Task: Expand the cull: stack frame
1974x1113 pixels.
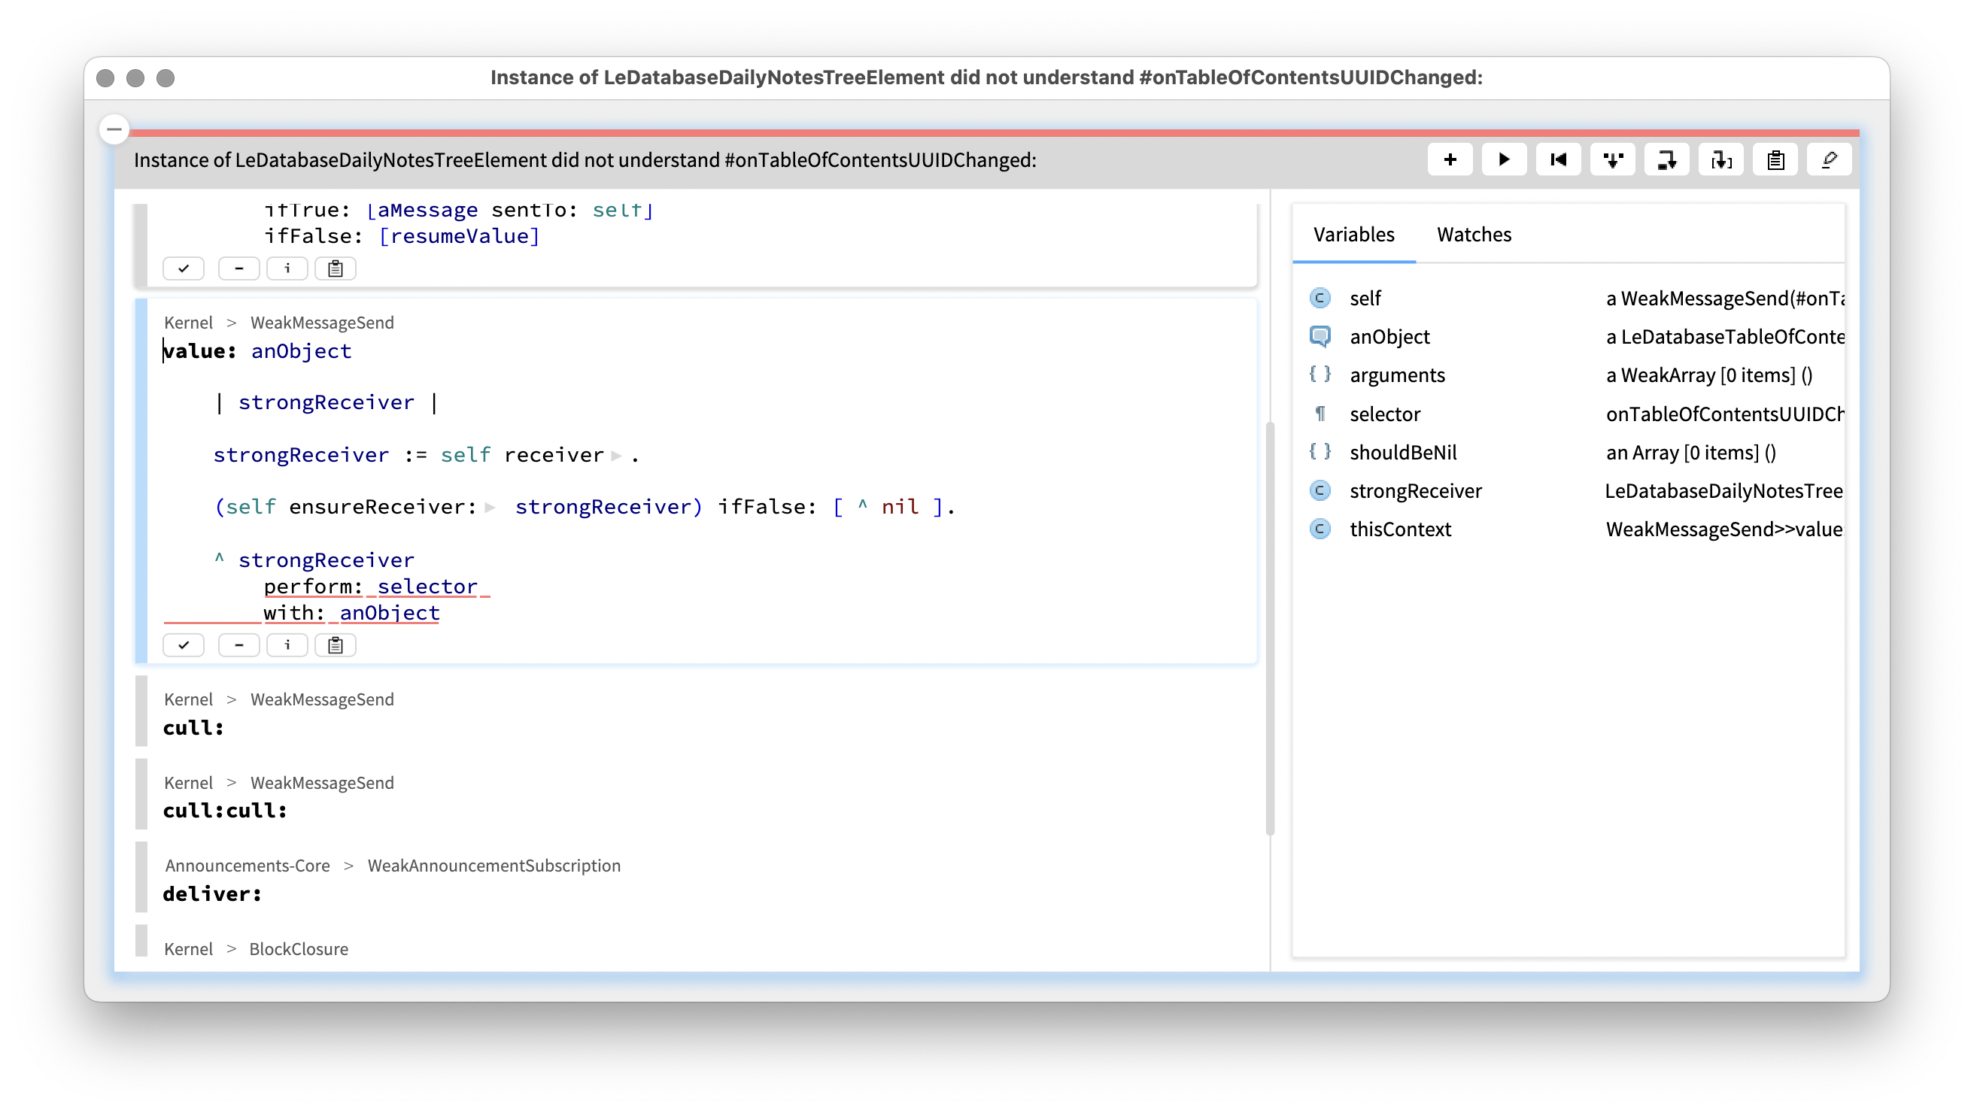Action: (x=193, y=727)
